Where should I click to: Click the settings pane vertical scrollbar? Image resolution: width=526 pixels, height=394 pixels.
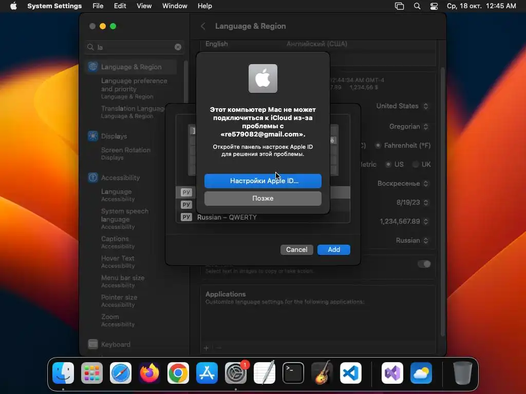pos(442,201)
